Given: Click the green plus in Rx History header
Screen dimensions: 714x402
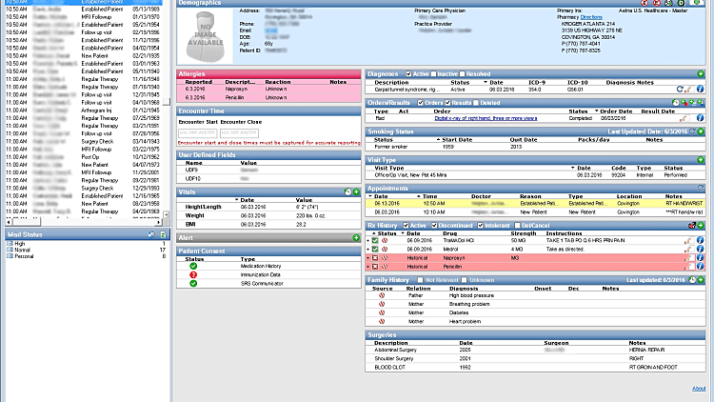Looking at the screenshot, I should [x=701, y=225].
